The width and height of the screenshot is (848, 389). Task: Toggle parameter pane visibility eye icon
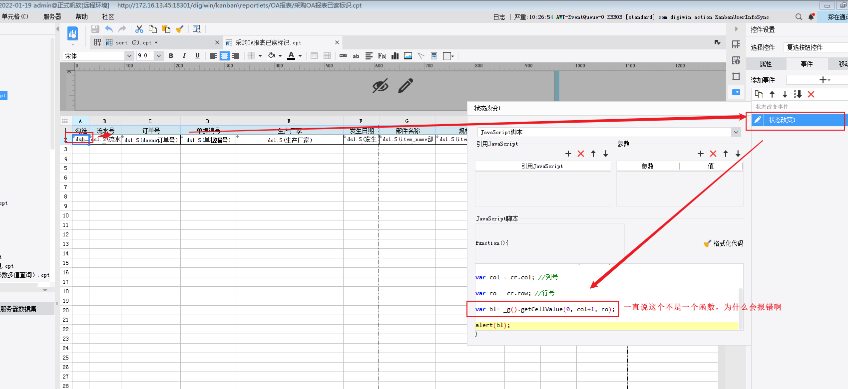coord(381,86)
